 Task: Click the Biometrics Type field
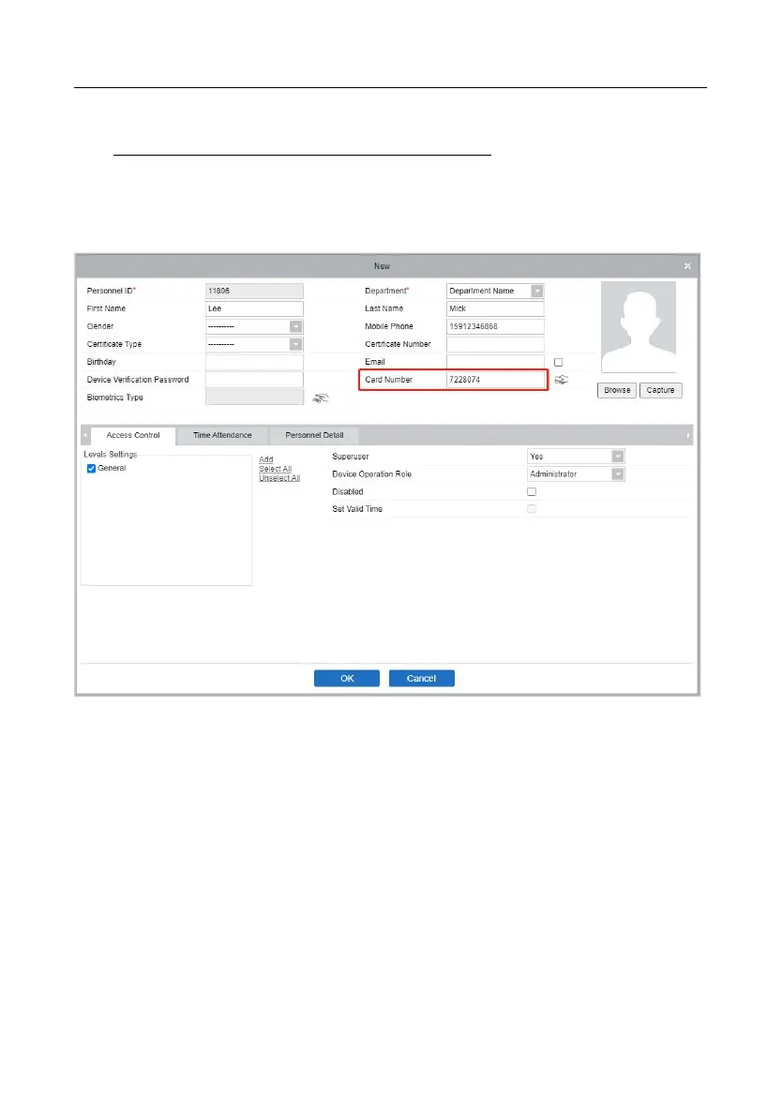[x=254, y=398]
